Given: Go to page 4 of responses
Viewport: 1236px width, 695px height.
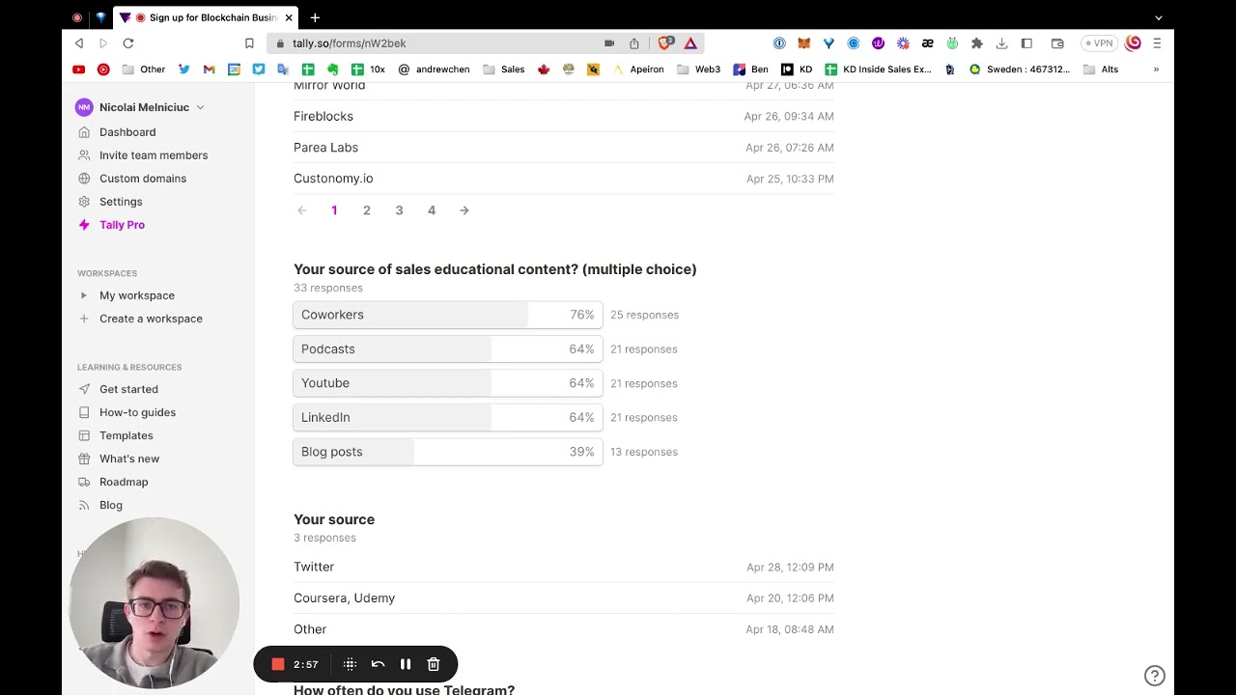Looking at the screenshot, I should 432,210.
